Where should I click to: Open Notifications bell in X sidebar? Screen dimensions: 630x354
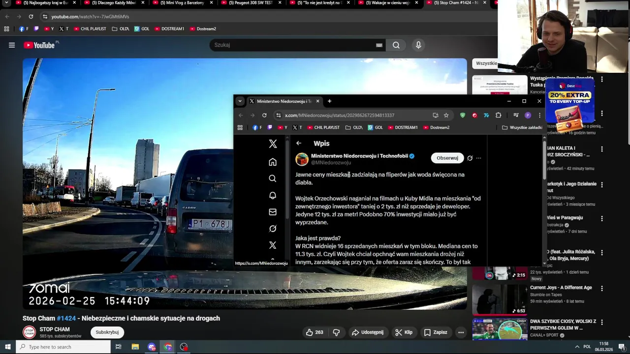pyautogui.click(x=273, y=195)
